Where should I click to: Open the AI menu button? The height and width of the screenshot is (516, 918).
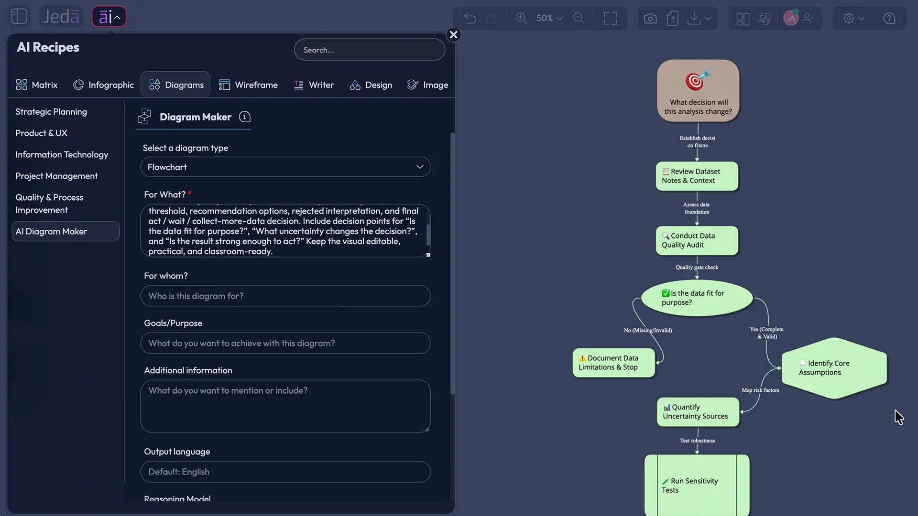tap(109, 17)
